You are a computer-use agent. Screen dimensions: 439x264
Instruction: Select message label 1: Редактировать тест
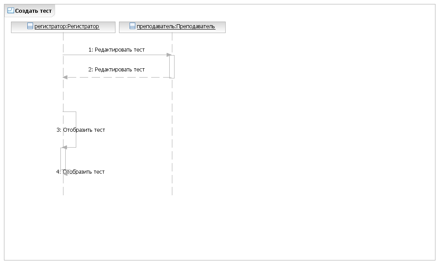point(116,49)
